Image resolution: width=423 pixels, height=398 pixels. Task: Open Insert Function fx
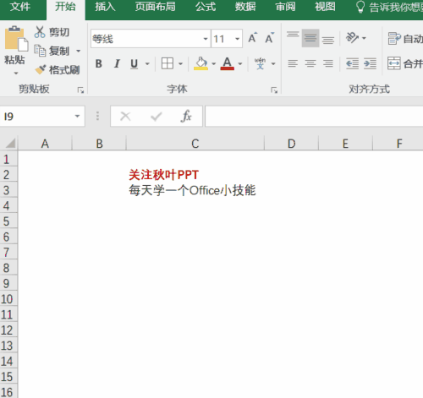click(x=186, y=116)
